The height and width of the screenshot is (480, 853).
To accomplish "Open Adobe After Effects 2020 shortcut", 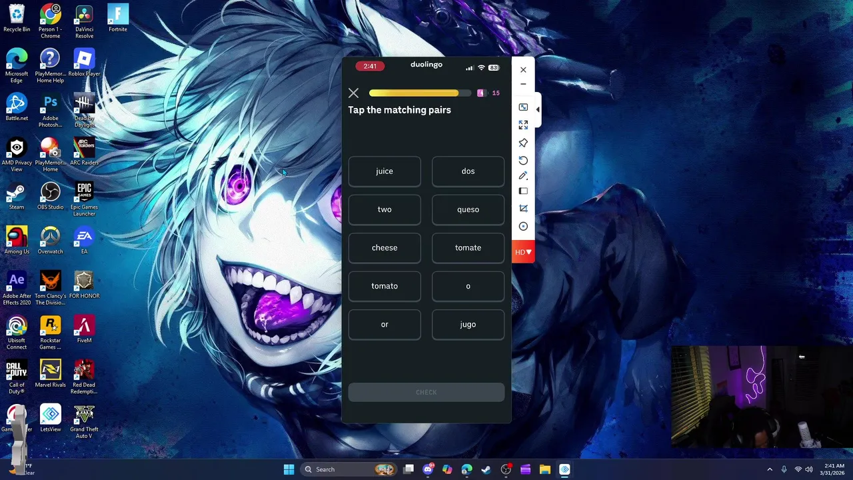I will tap(17, 288).
